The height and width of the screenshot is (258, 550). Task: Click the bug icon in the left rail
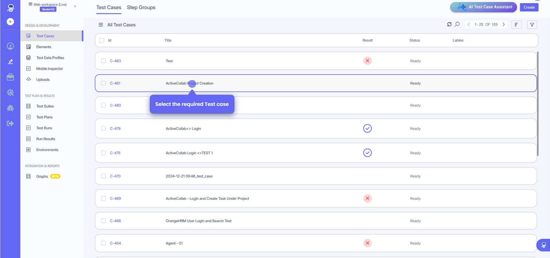pos(10,108)
